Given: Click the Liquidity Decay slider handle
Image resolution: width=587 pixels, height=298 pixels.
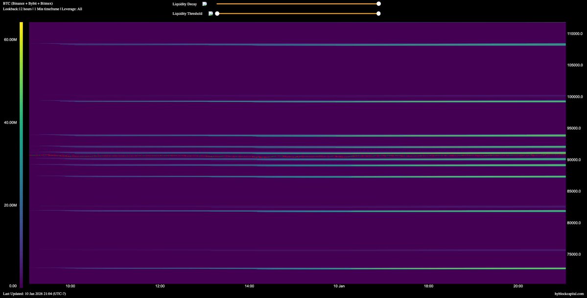Looking at the screenshot, I should 378,4.
